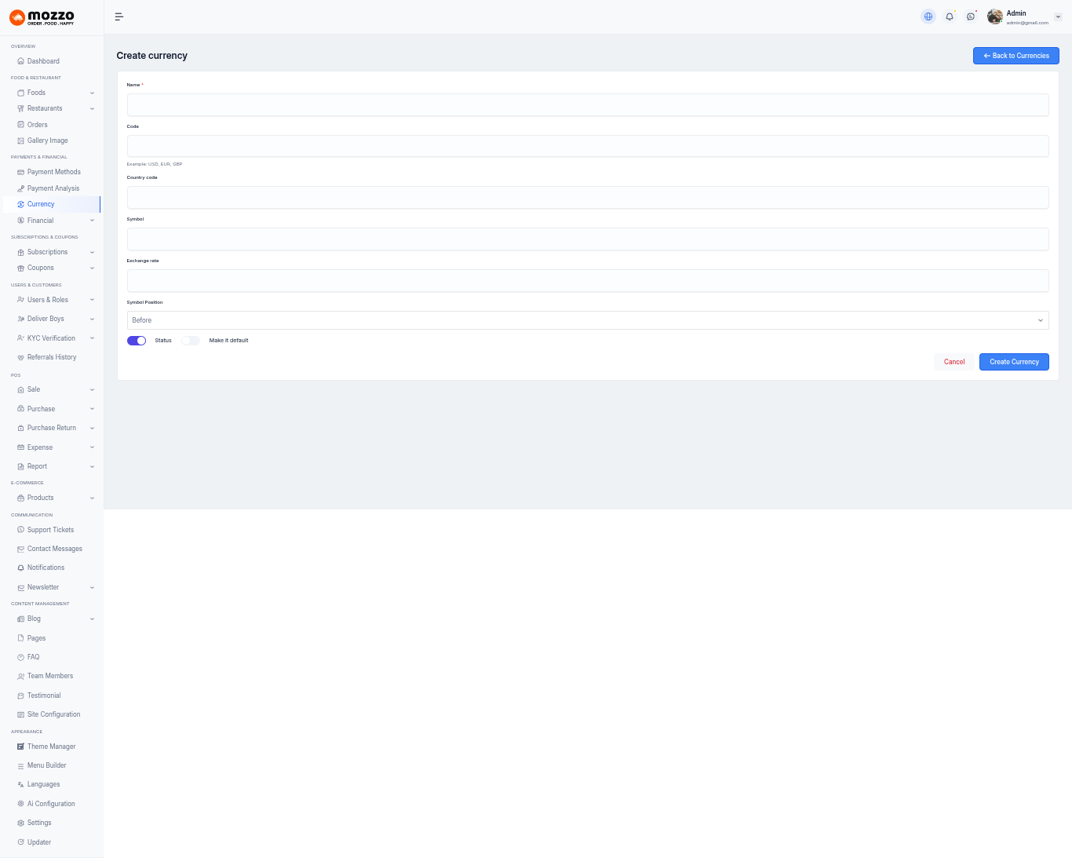Go back via Back to Currencies button
1072x858 pixels.
click(1015, 56)
